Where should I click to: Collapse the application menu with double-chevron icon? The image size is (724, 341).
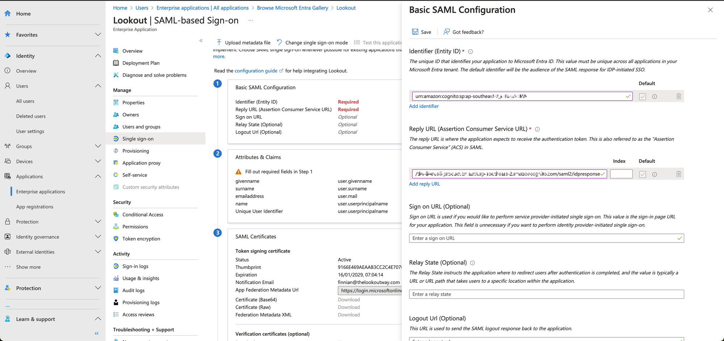point(201,41)
